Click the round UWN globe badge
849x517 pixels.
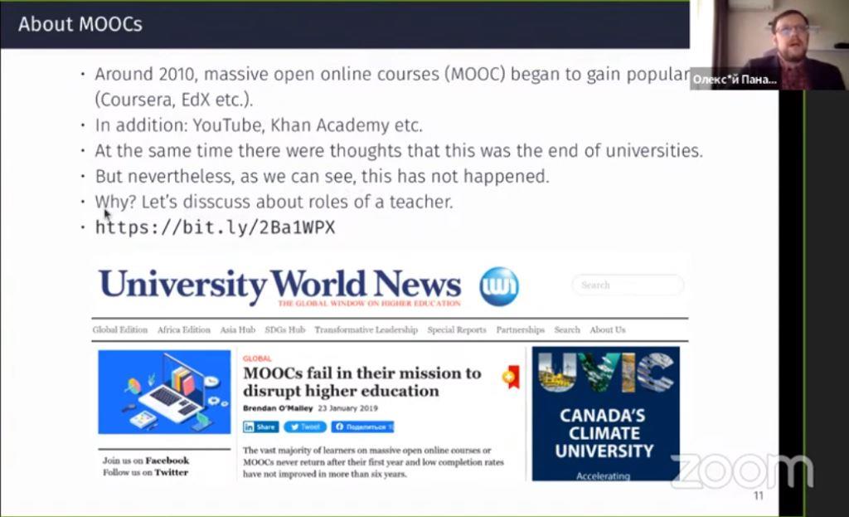(498, 286)
